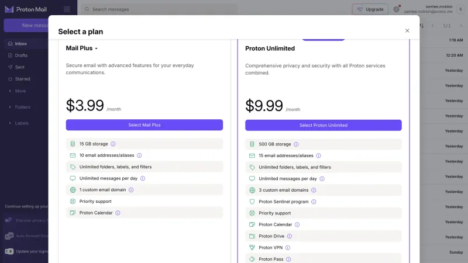Click info icon next to 10 email addresses/aliases
The width and height of the screenshot is (468, 263).
139,155
